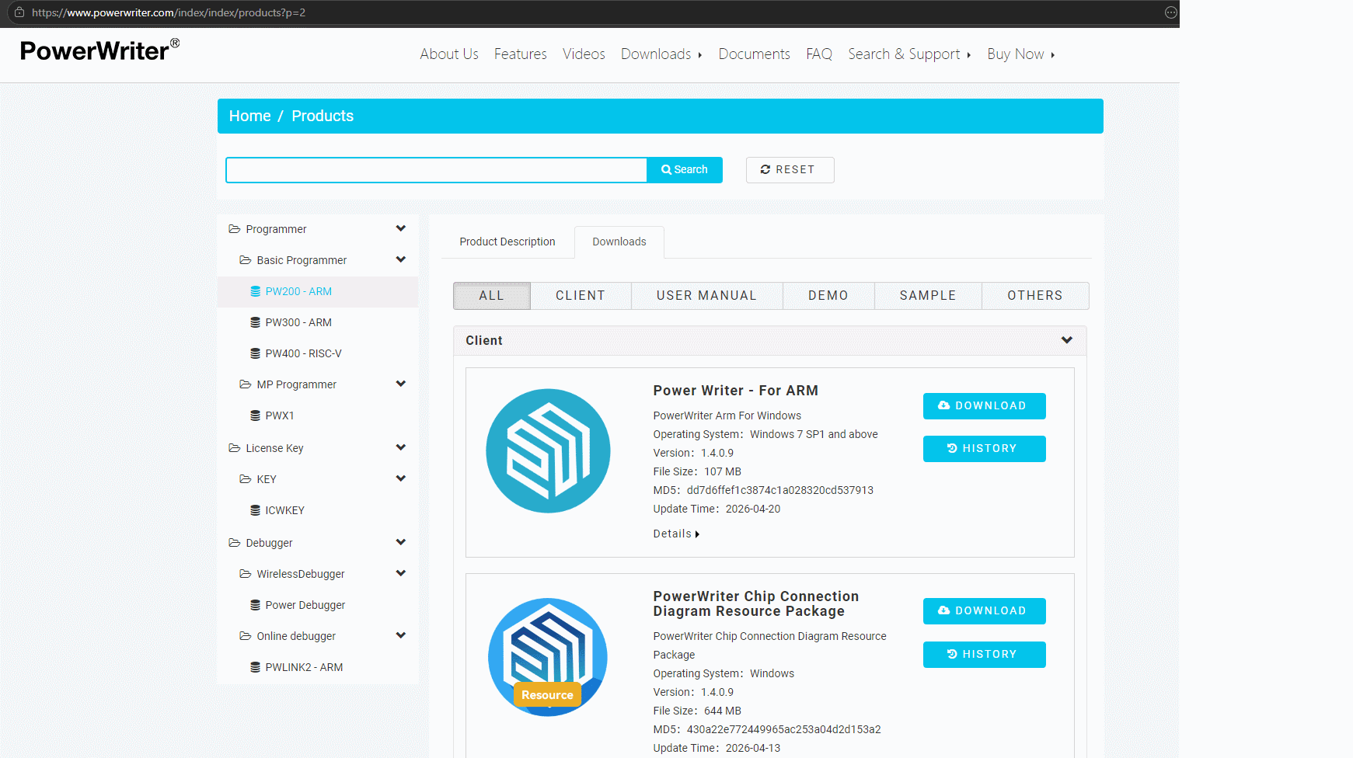Click the Power Writer For ARM product logo
The width and height of the screenshot is (1353, 758).
[x=548, y=450]
